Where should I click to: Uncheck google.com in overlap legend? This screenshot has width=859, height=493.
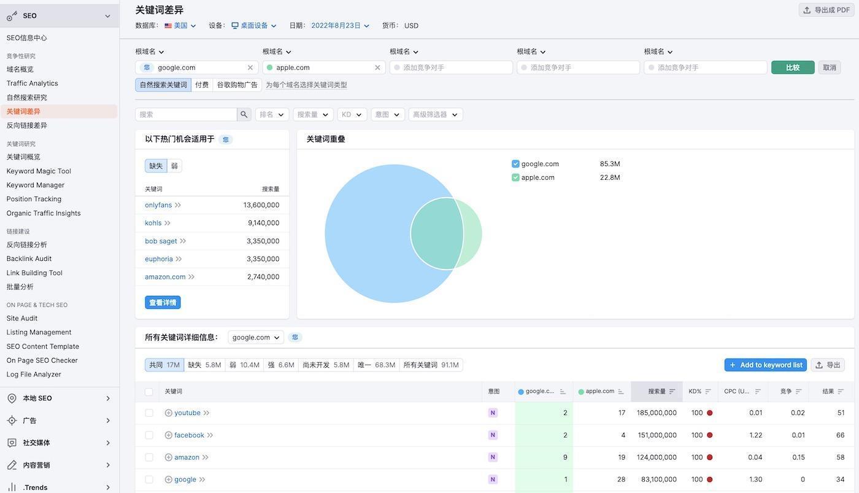pyautogui.click(x=515, y=164)
